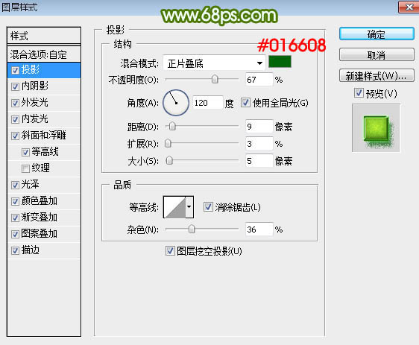Click the opacity value field 67

259,79
